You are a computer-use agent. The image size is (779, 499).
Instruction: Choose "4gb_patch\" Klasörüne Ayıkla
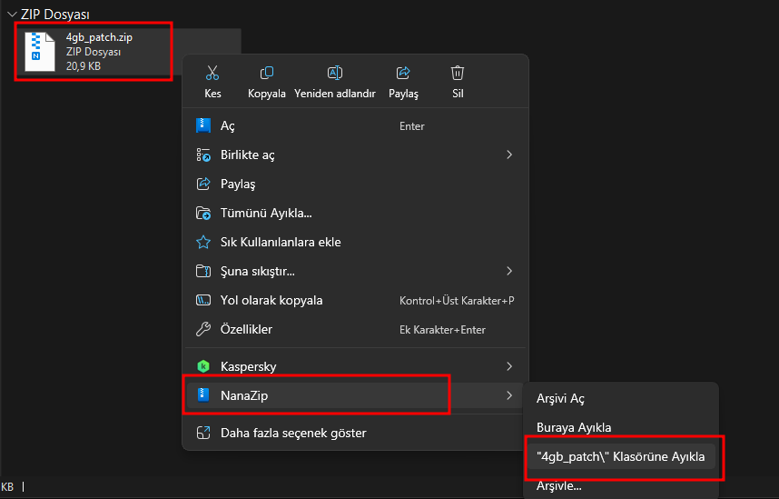pyautogui.click(x=621, y=456)
